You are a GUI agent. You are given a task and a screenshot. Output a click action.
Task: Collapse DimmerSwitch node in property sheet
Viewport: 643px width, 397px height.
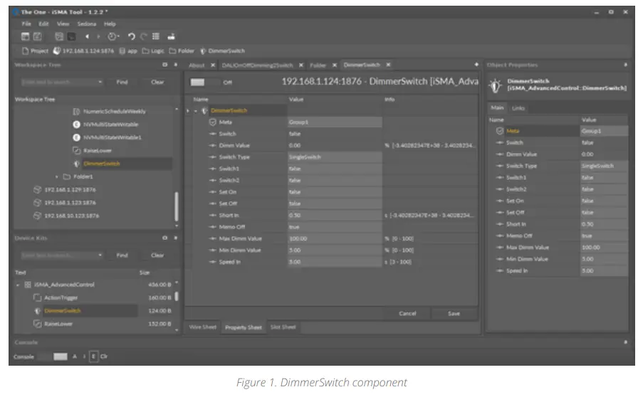click(x=196, y=111)
